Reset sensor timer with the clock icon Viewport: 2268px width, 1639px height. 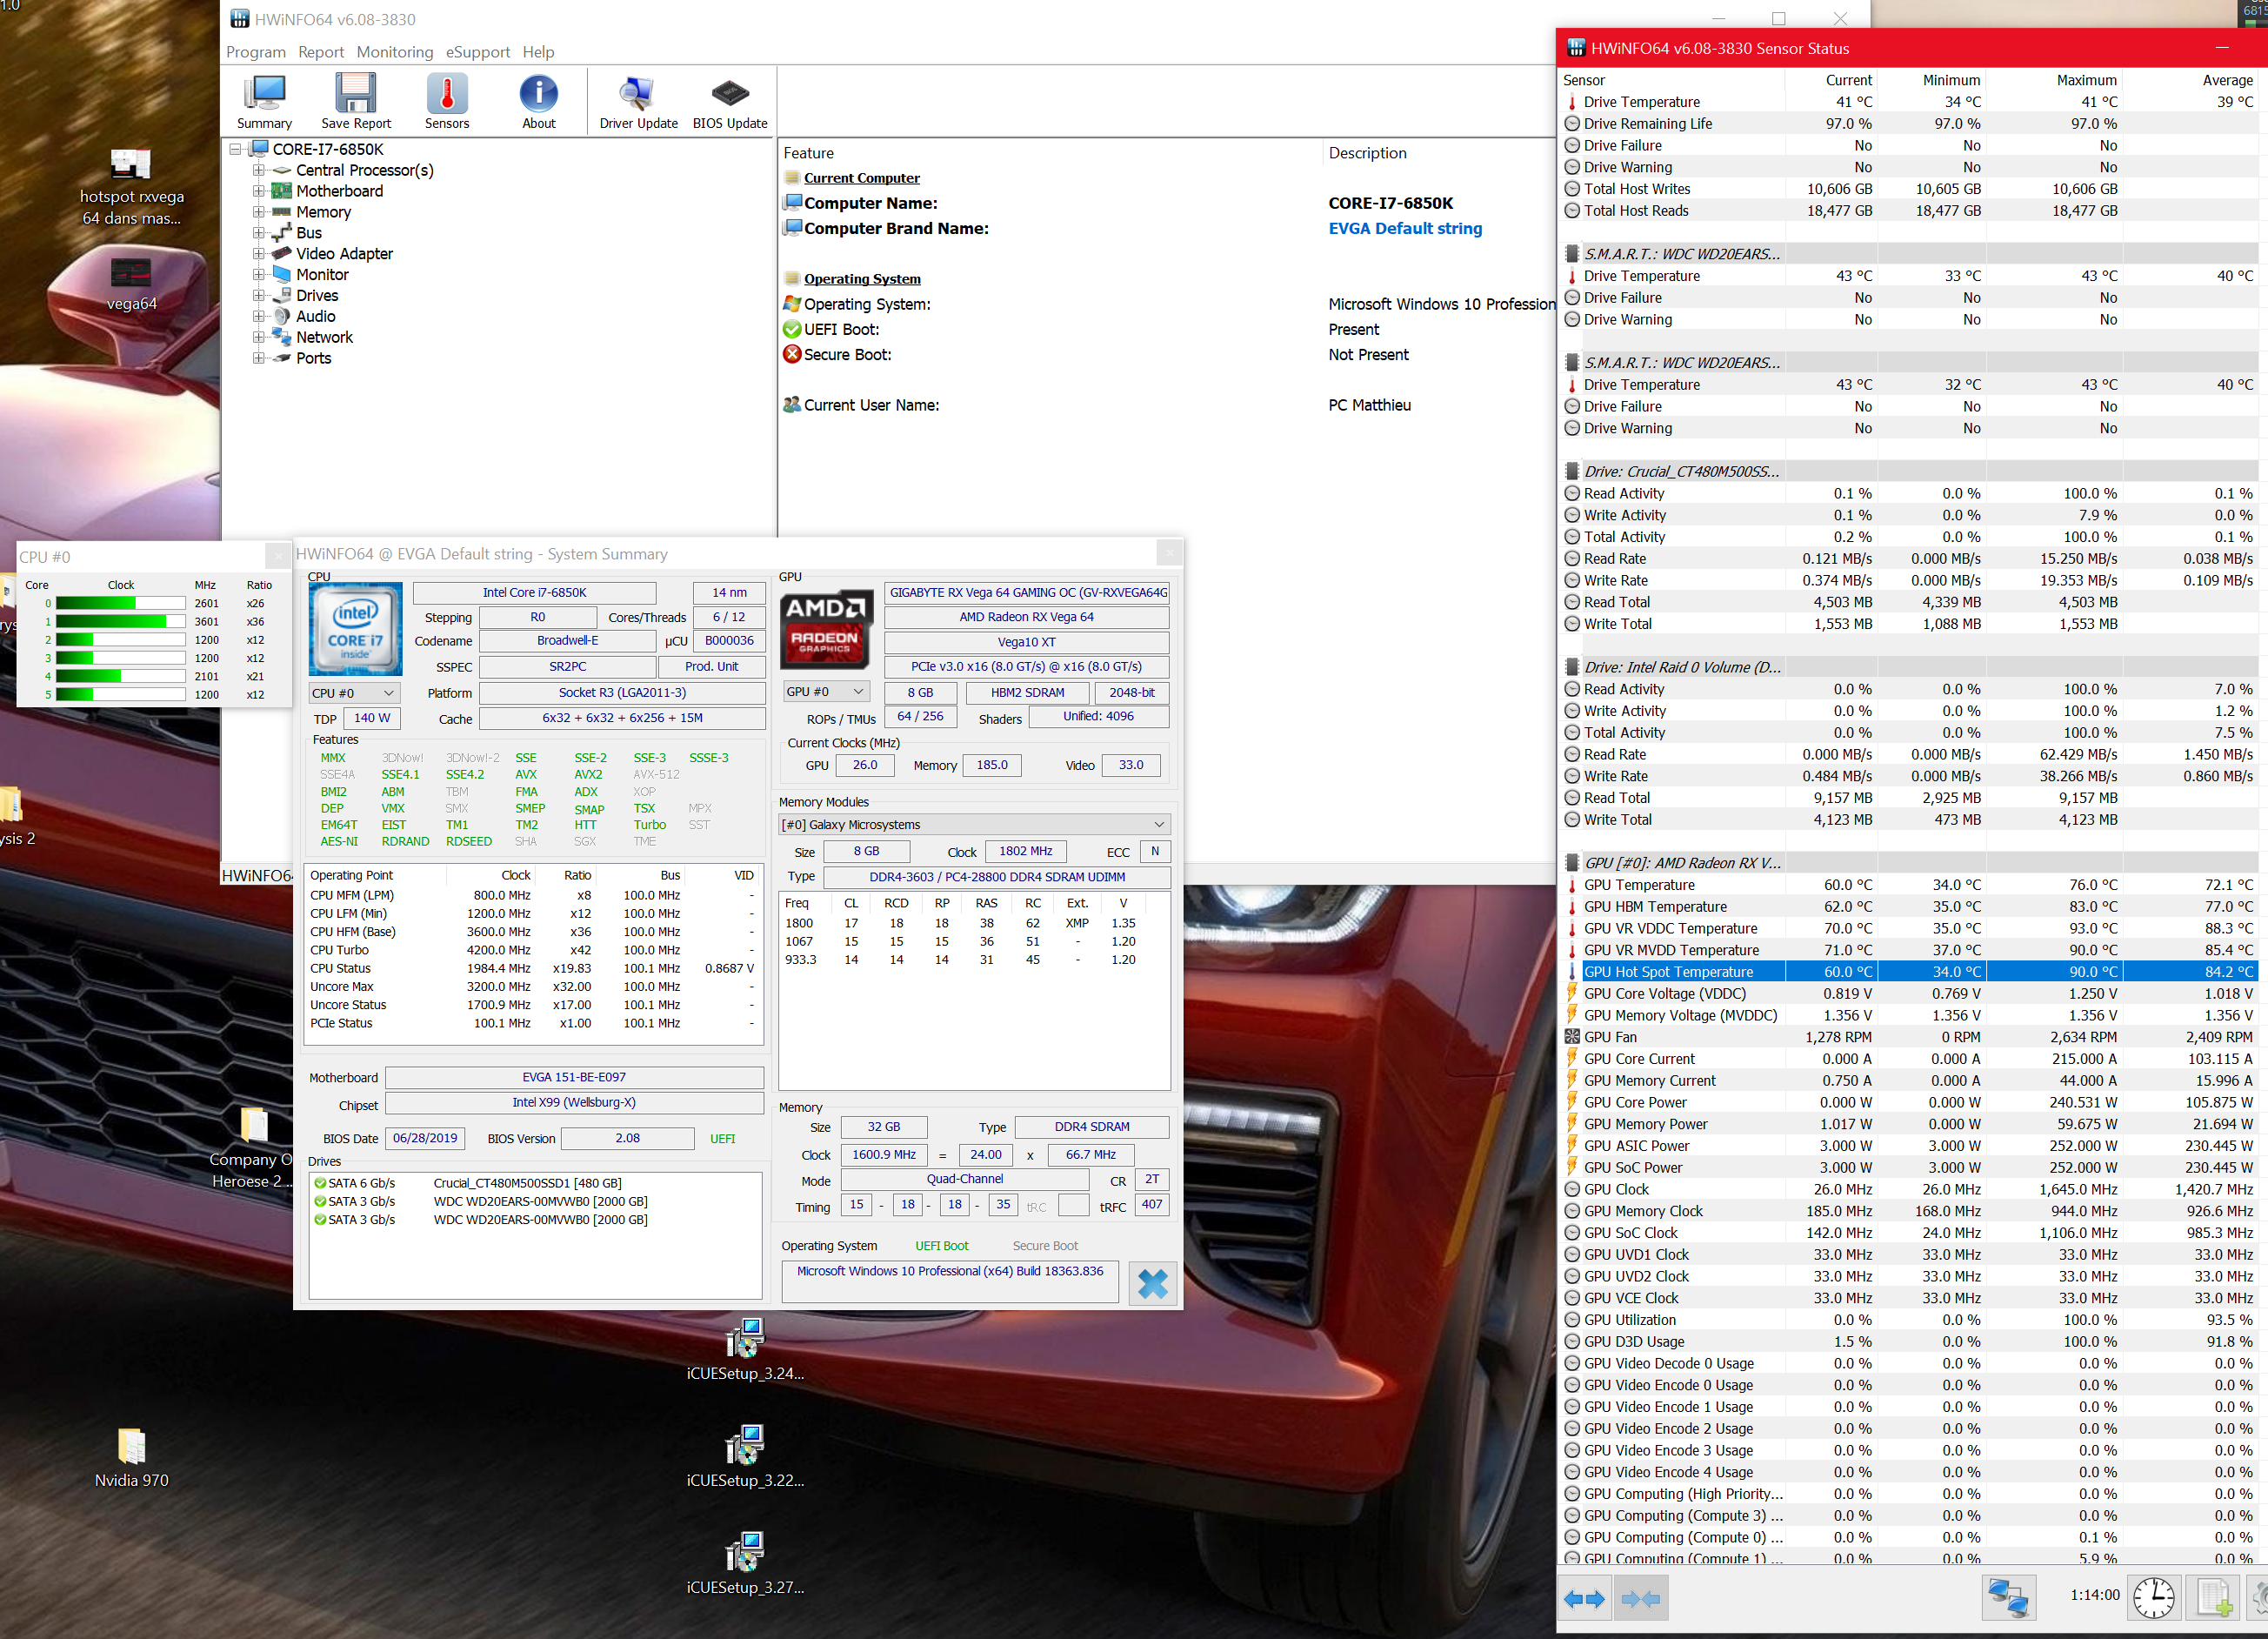click(2153, 1598)
